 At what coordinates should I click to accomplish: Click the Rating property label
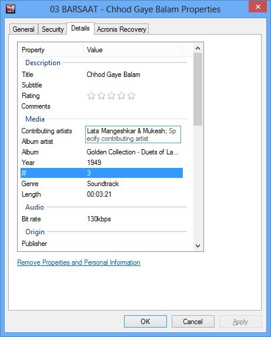pos(31,96)
